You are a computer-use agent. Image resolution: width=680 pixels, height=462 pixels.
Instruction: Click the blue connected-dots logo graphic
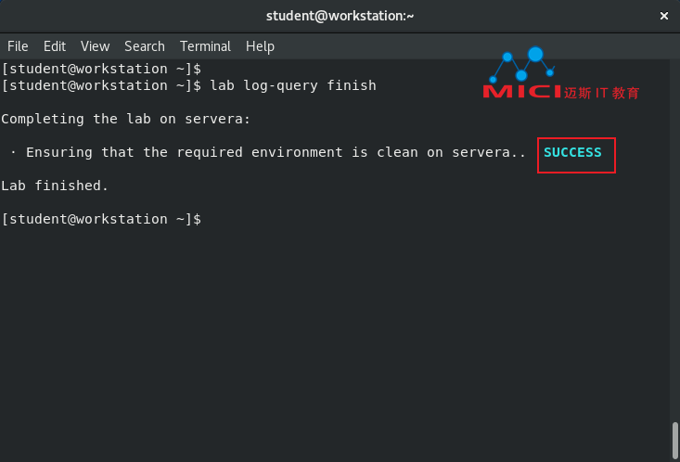521,64
